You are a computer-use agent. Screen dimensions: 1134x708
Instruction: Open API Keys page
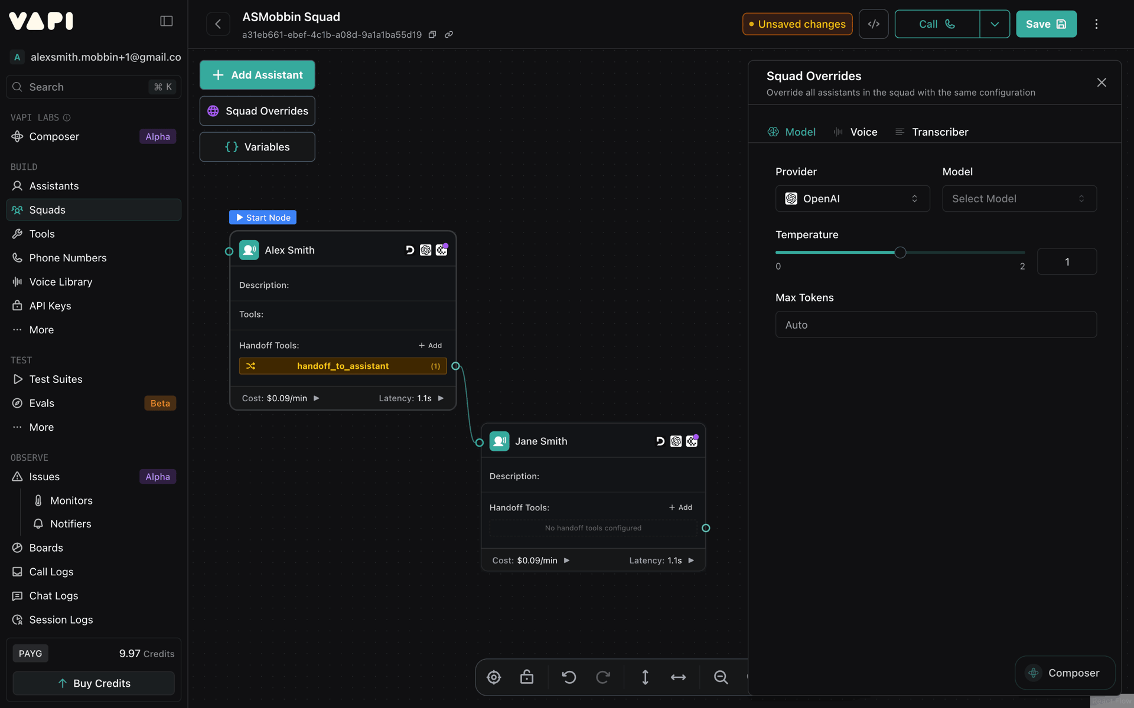click(93, 306)
